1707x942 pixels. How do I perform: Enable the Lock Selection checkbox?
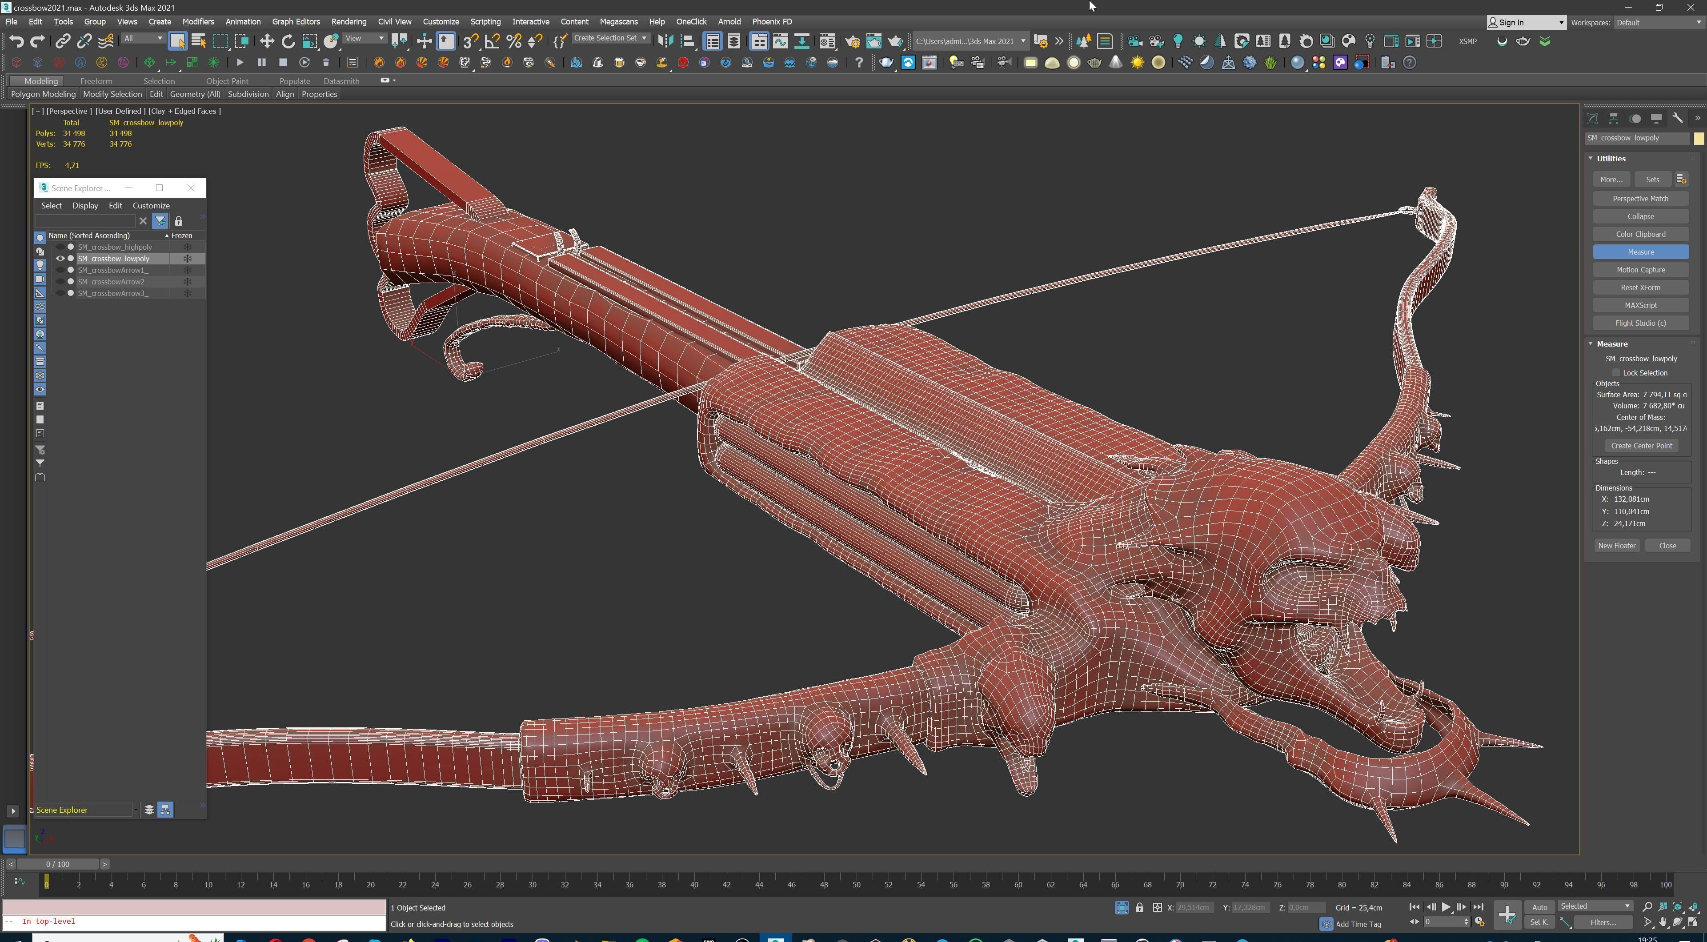point(1616,373)
